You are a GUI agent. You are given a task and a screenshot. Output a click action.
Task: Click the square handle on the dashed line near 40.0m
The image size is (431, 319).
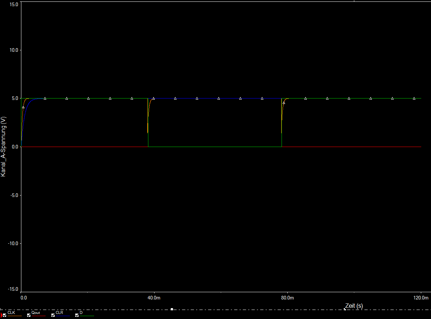click(x=172, y=309)
